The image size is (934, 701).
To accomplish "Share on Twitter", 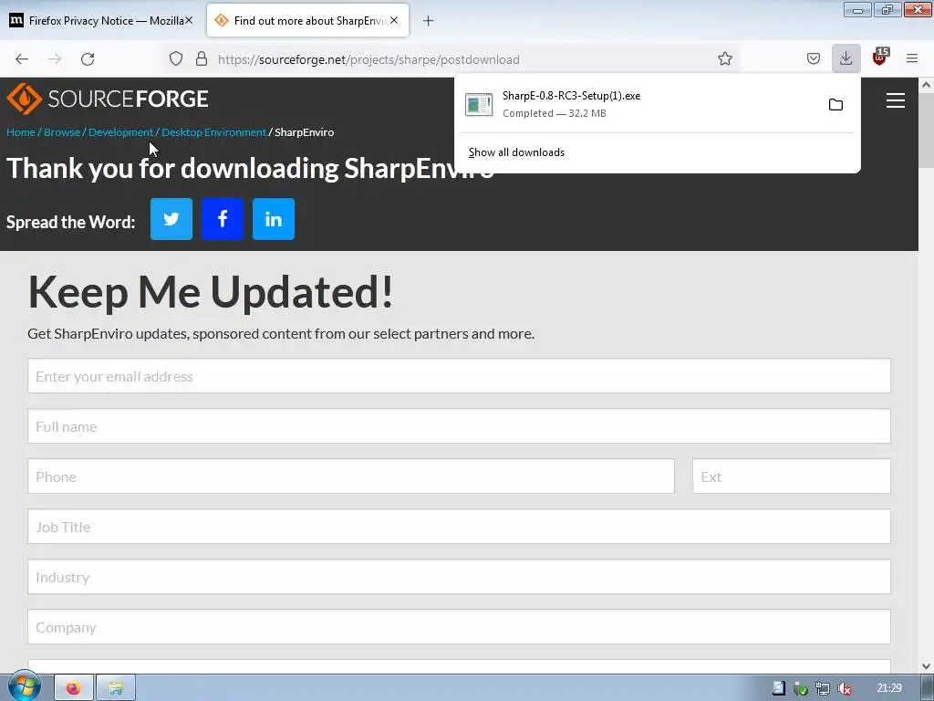I will (171, 219).
